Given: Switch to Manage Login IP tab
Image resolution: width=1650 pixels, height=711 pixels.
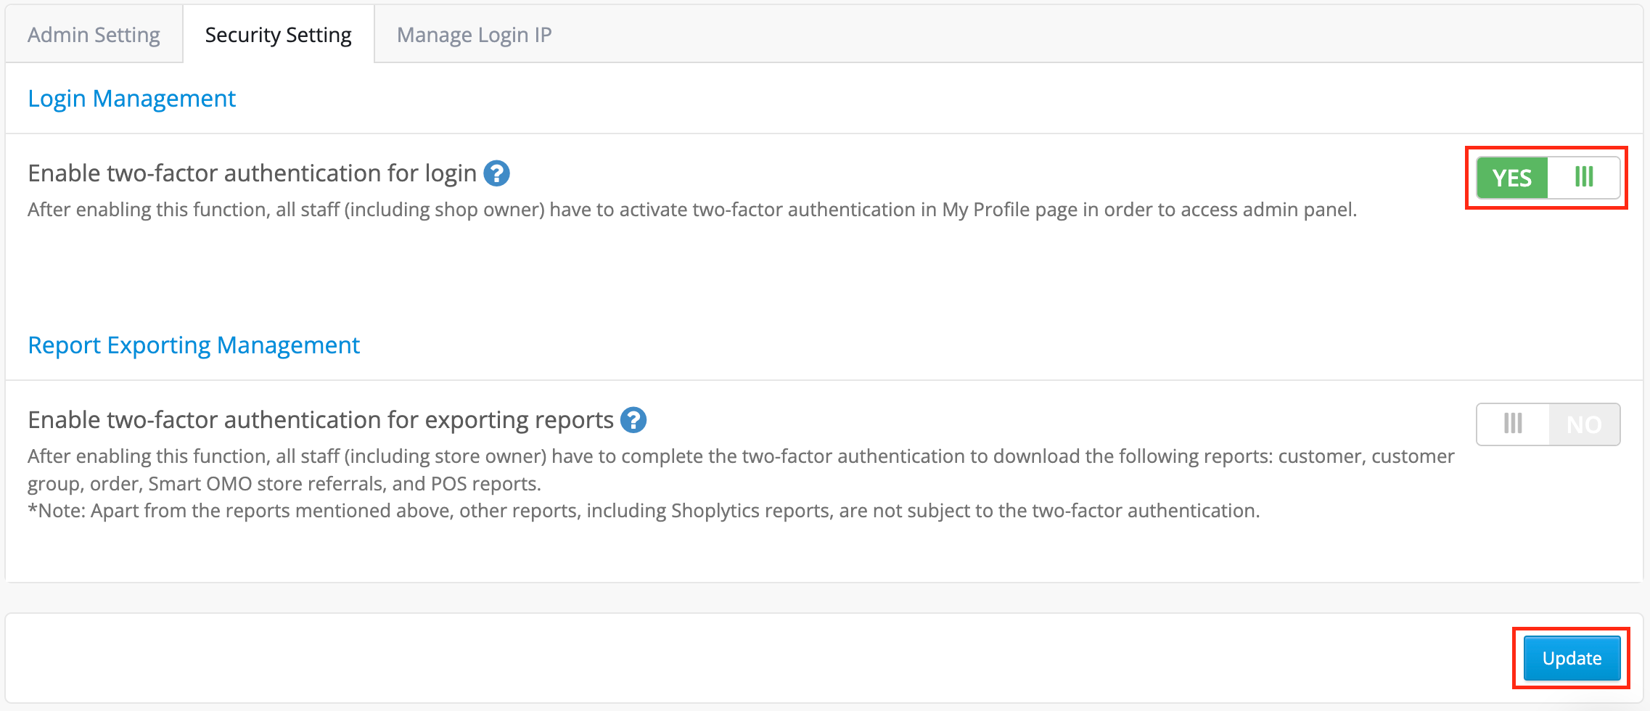Looking at the screenshot, I should pyautogui.click(x=474, y=35).
